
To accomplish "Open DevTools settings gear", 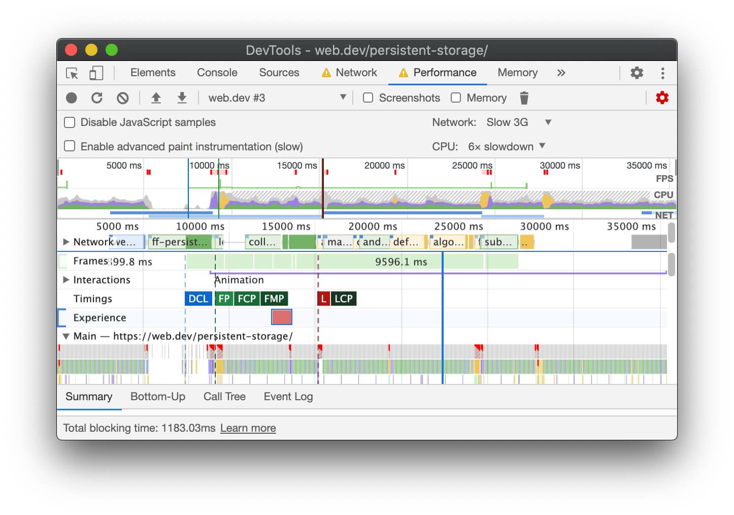I will click(637, 73).
